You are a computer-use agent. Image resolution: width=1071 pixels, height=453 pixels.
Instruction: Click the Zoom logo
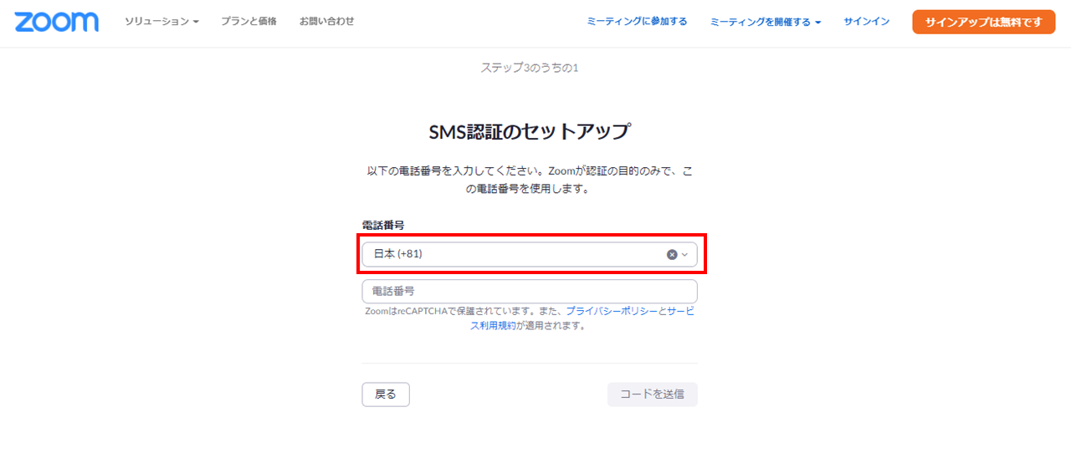pos(56,22)
